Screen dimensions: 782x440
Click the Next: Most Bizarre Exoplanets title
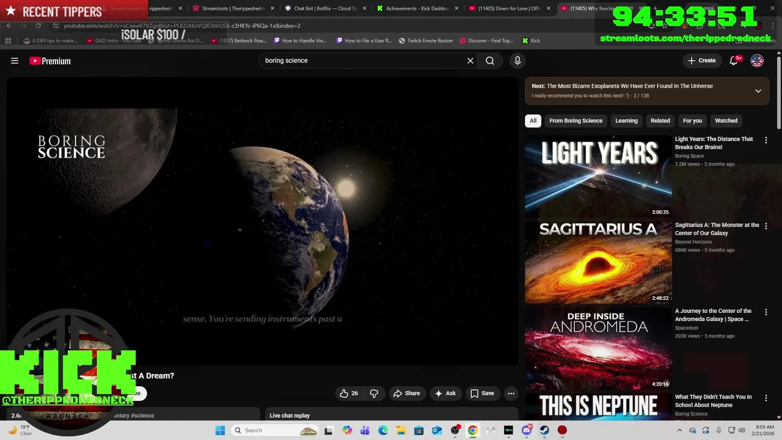tap(622, 86)
